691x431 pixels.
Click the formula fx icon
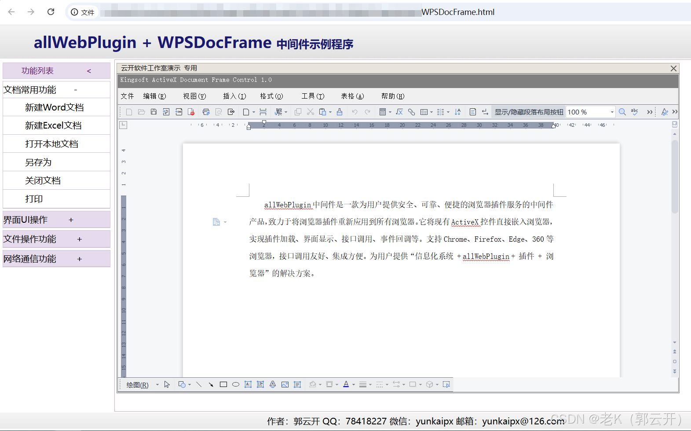(399, 112)
